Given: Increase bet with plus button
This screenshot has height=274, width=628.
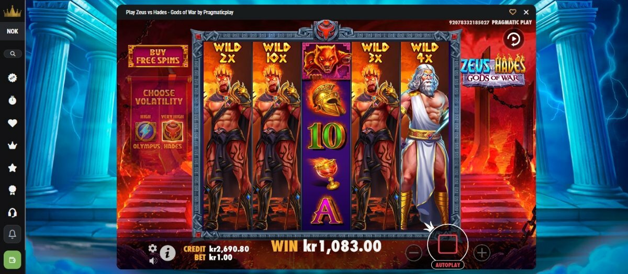Looking at the screenshot, I should tap(481, 253).
